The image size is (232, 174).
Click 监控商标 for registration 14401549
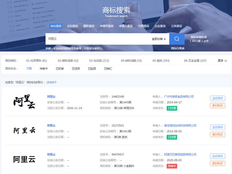click(x=218, y=98)
